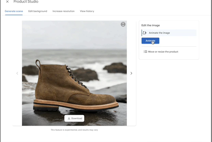Open the View history tab
The width and height of the screenshot is (212, 142).
tap(87, 11)
